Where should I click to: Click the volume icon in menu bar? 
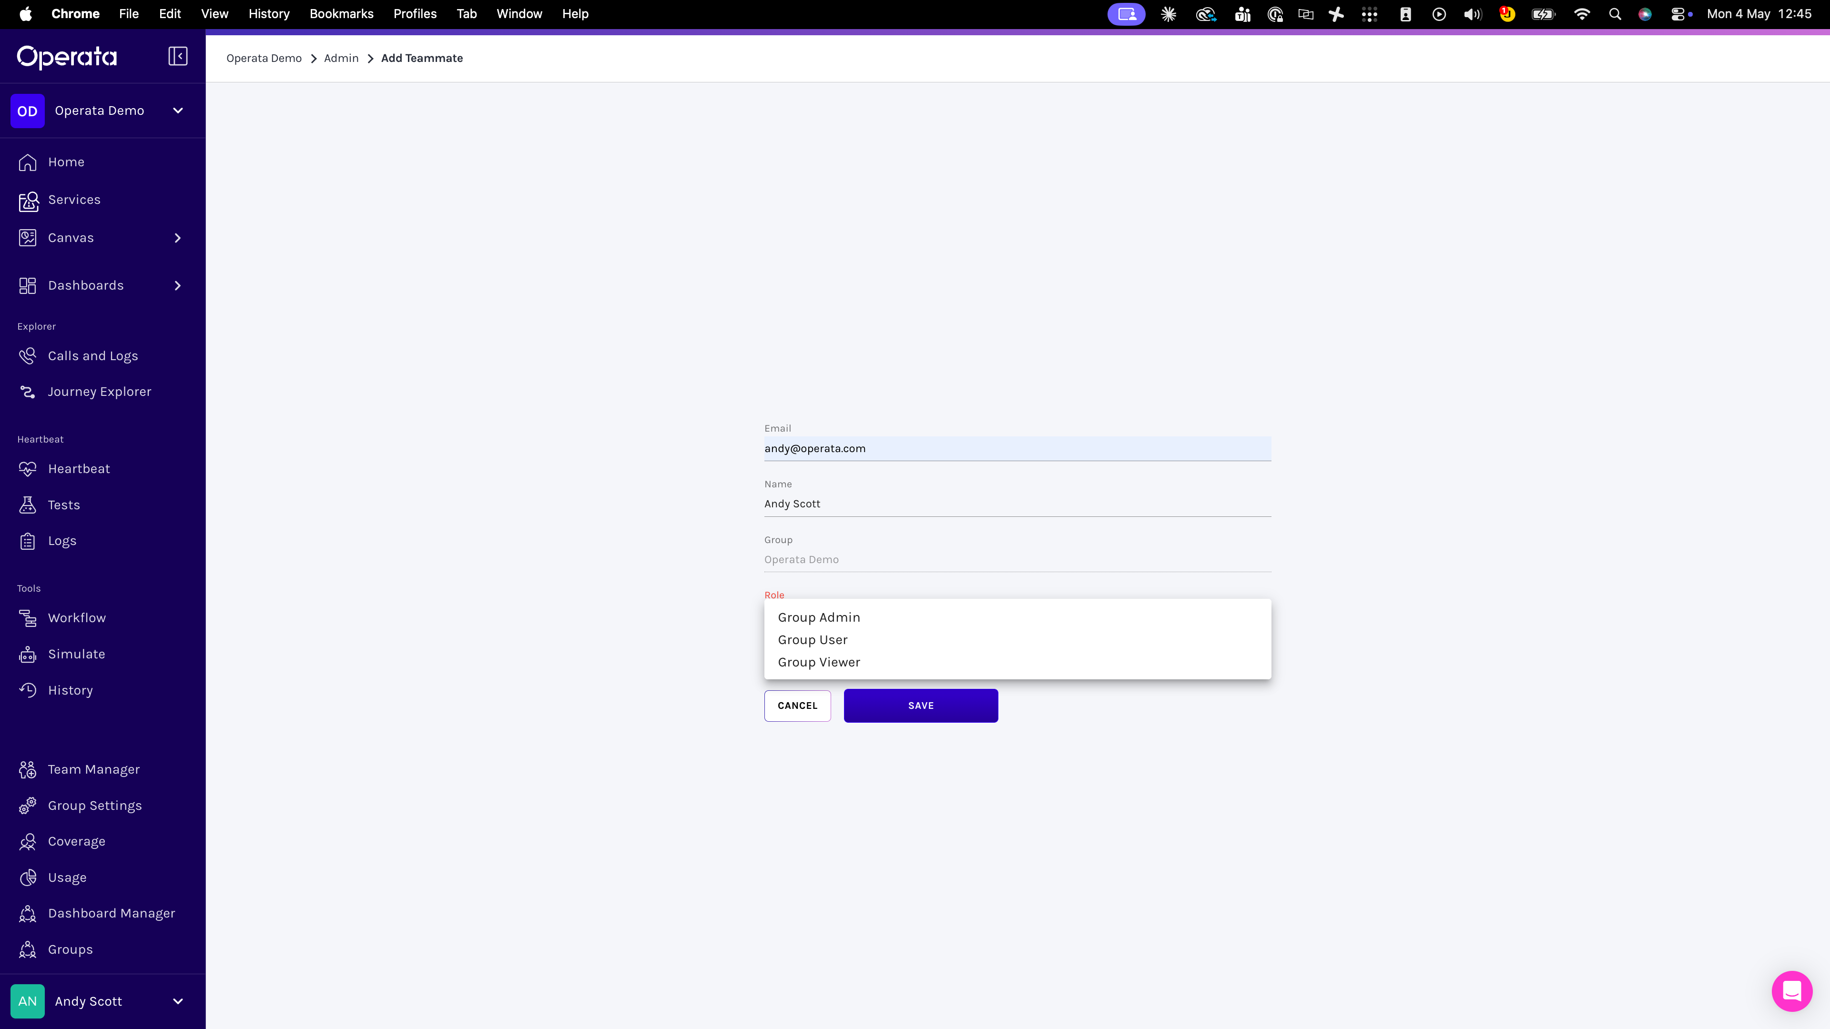(1473, 14)
